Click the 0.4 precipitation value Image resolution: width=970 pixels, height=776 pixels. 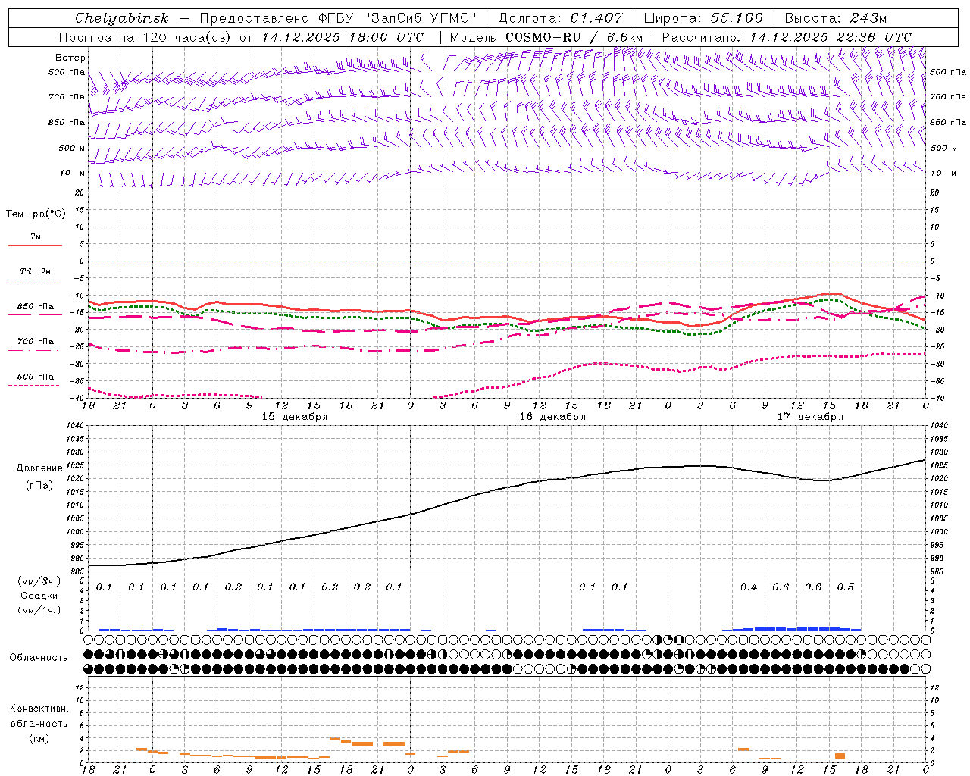749,587
